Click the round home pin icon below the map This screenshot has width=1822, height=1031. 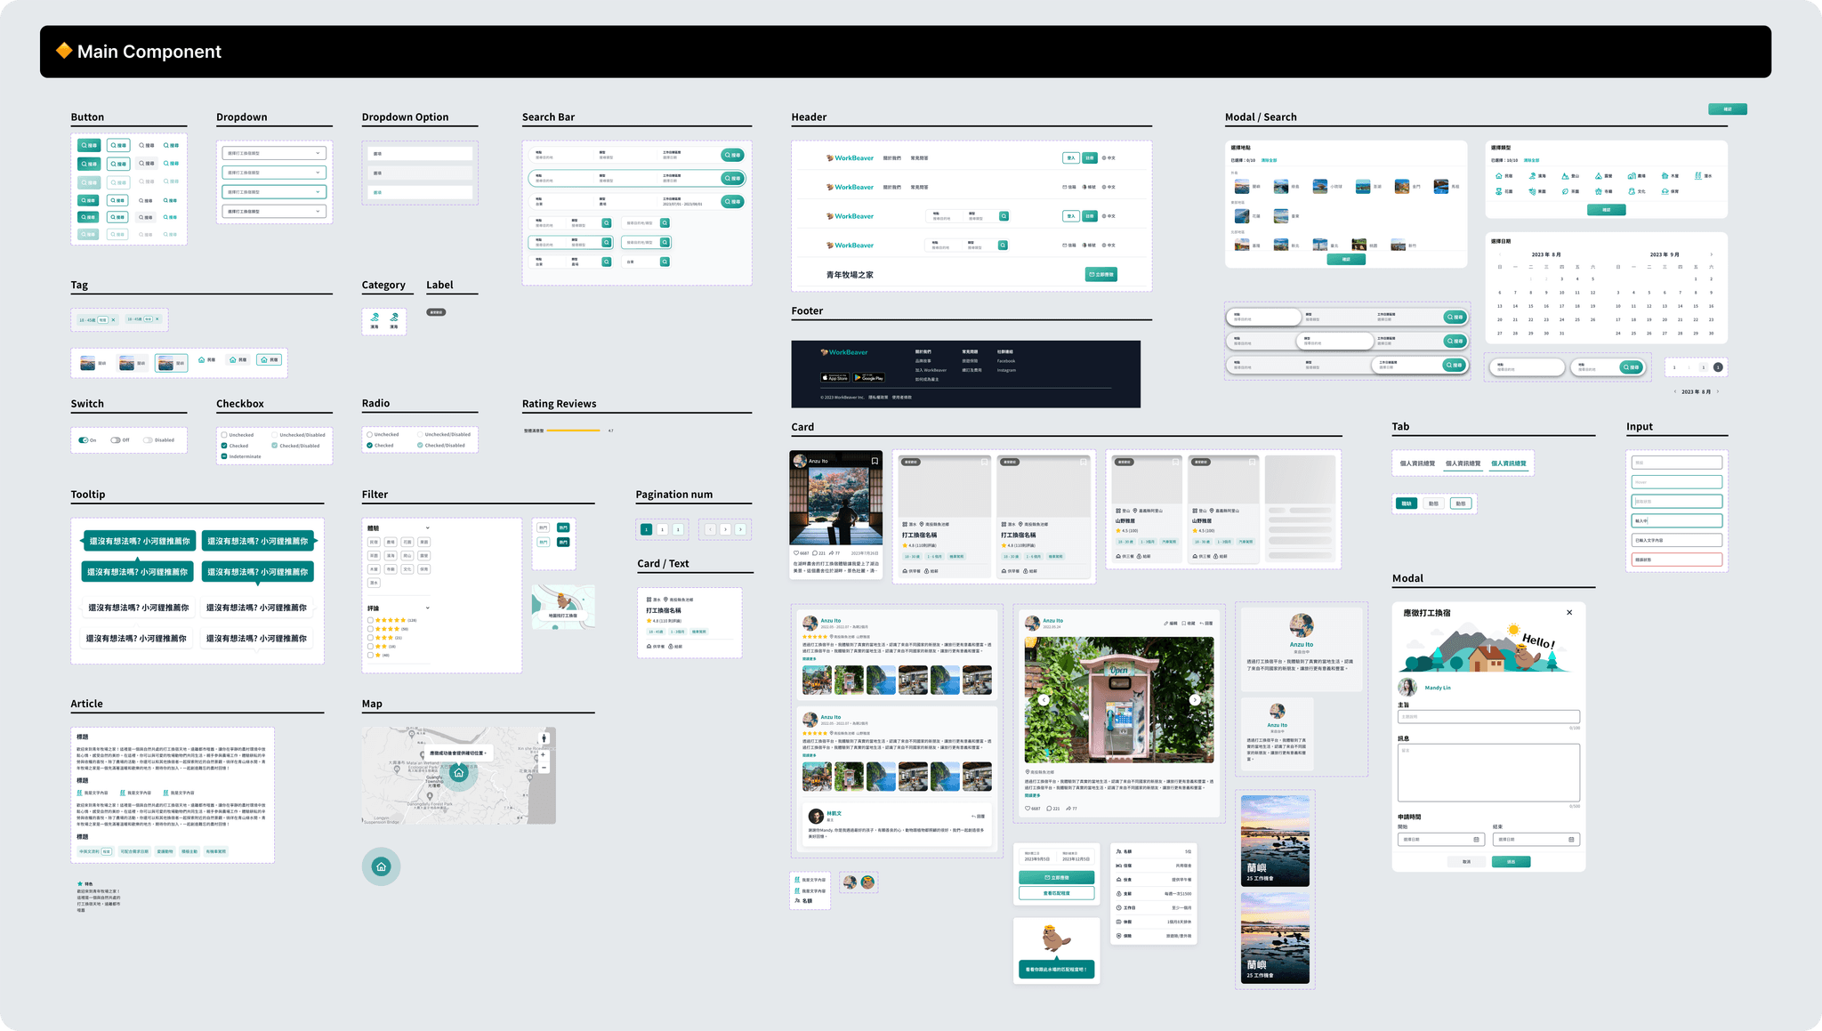click(381, 866)
